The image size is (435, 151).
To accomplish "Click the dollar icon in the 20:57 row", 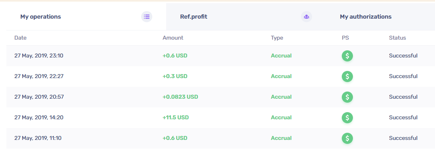I will 347,97.
